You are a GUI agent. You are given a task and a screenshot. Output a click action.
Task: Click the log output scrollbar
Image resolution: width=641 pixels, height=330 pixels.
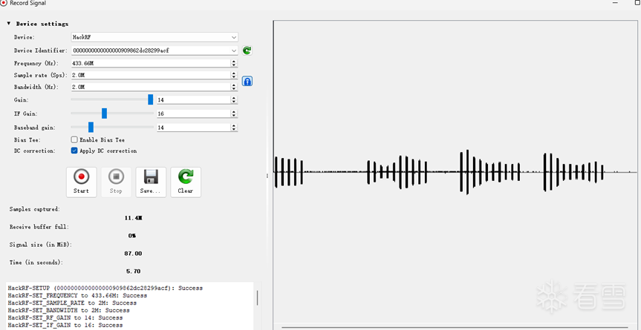coord(257,298)
